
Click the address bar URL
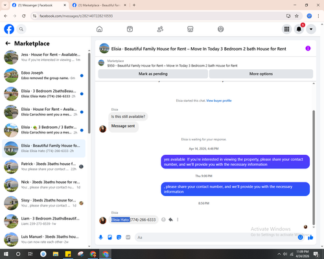pyautogui.click(x=76, y=16)
